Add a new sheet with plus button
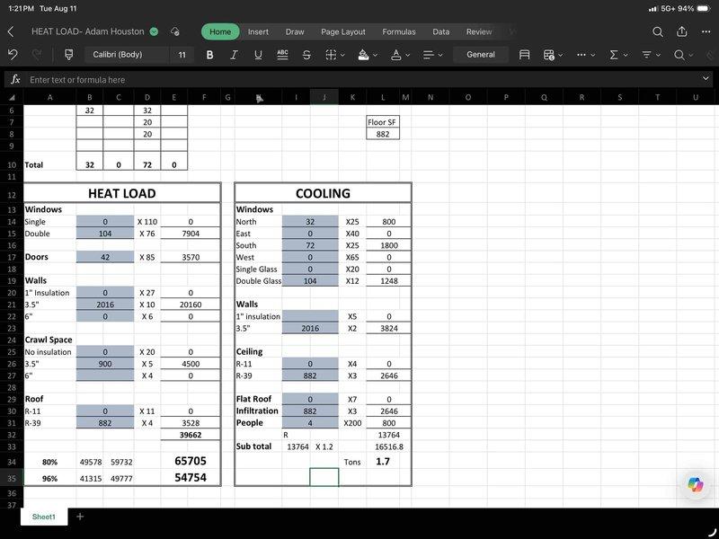719x539 pixels. point(80,517)
